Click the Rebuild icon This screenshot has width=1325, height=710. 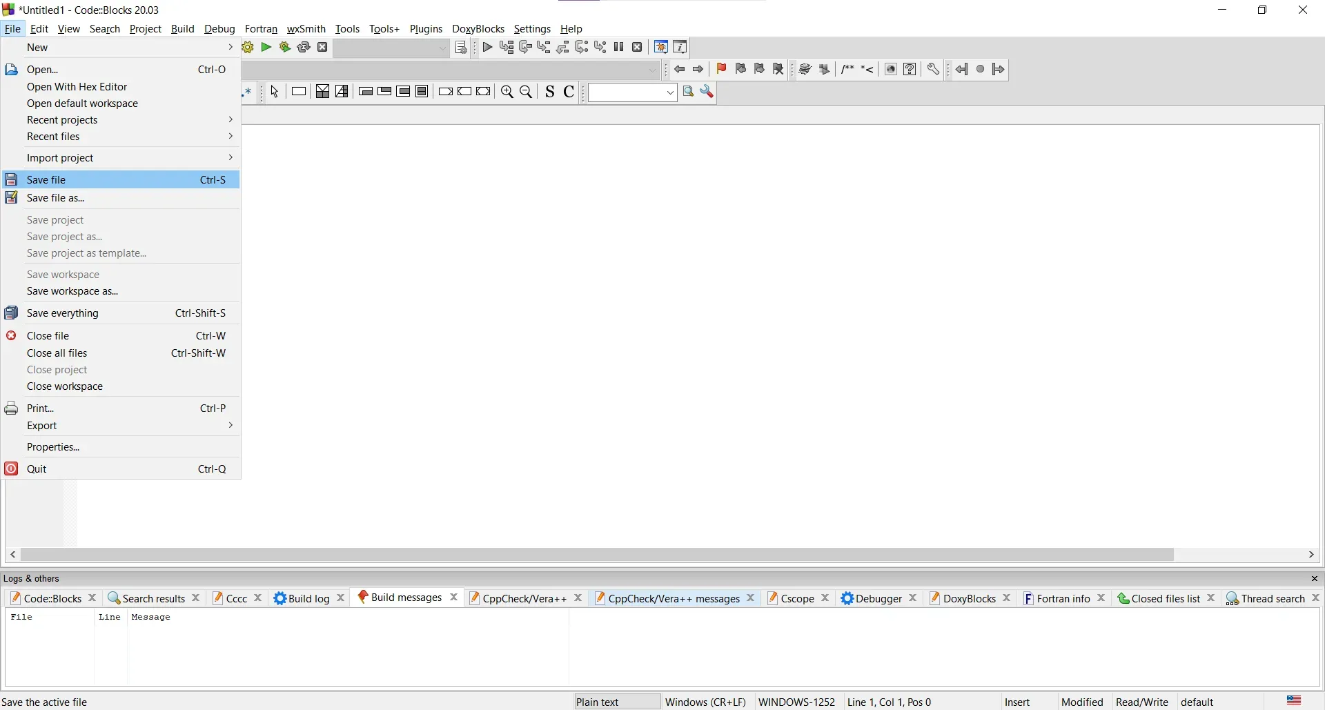(x=304, y=48)
